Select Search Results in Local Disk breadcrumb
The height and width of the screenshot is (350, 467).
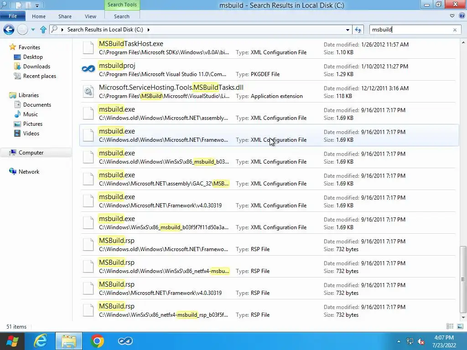point(105,30)
